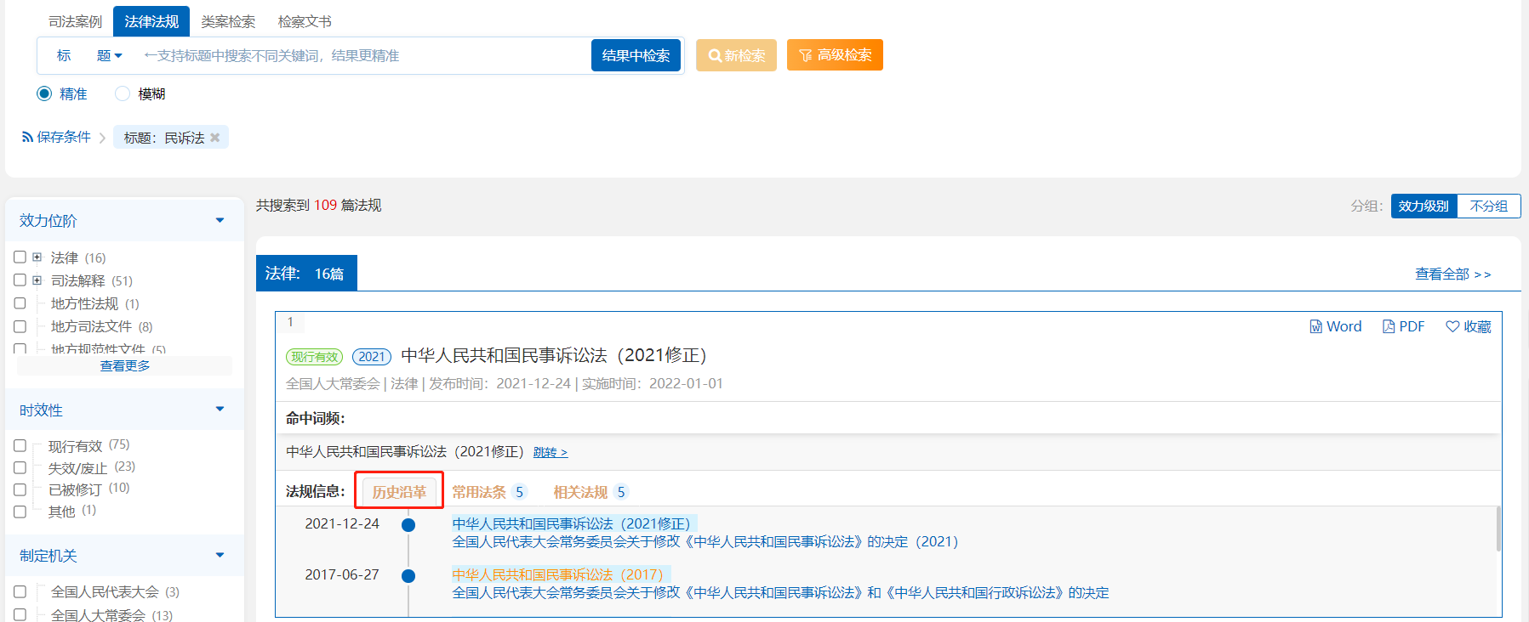The width and height of the screenshot is (1529, 622).
Task: Click the 收藏 heart icon
Action: (x=1452, y=326)
